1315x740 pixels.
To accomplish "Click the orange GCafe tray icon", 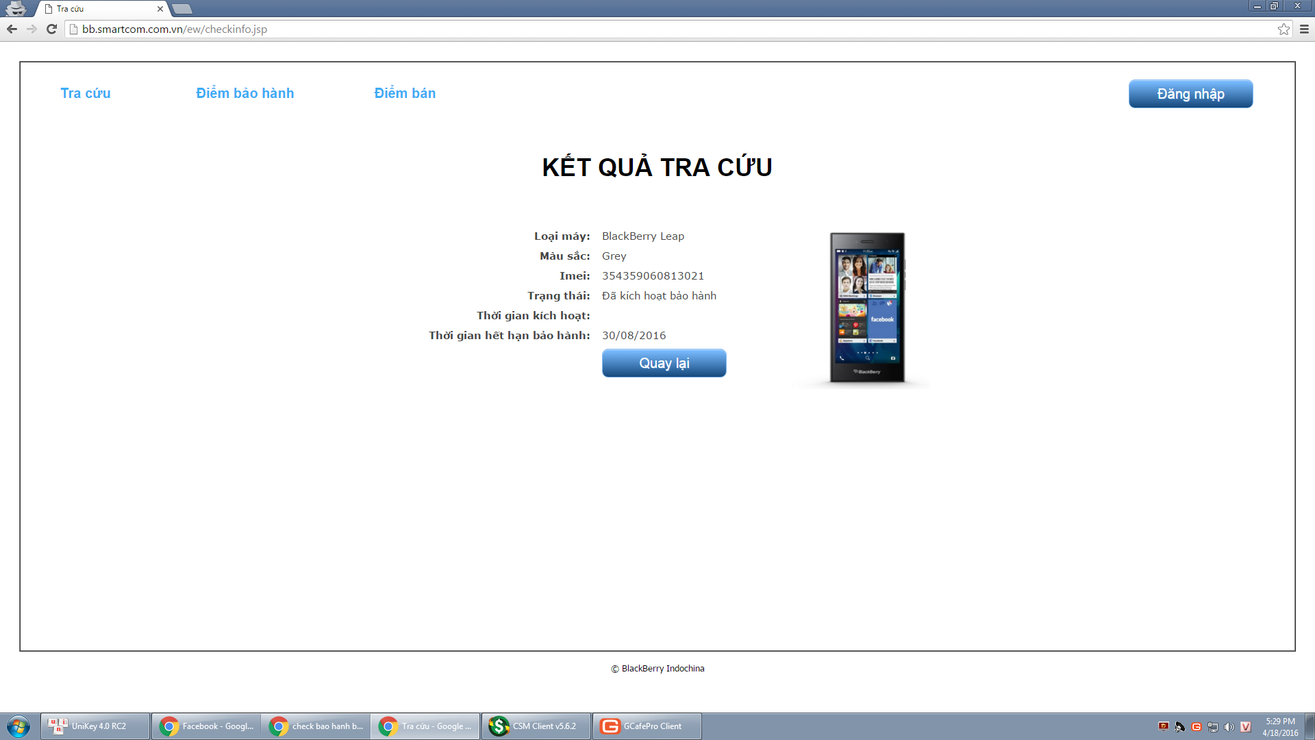I will pos(1197,727).
